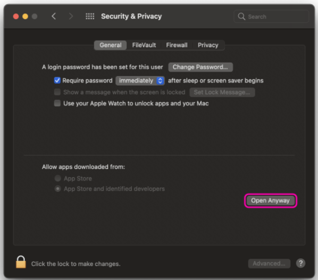Open the help question mark button
Screen dimensions: 318x280
pyautogui.click(x=300, y=263)
